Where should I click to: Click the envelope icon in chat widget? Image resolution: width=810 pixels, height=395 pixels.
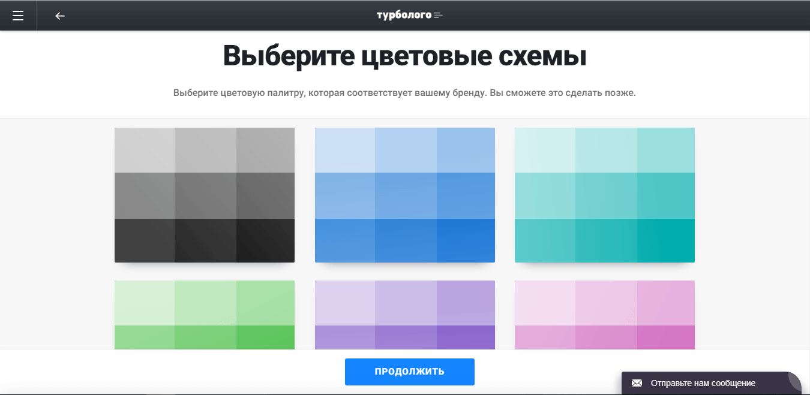(x=637, y=383)
